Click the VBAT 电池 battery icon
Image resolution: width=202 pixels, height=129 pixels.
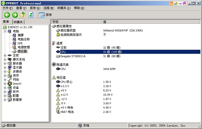click(58, 112)
